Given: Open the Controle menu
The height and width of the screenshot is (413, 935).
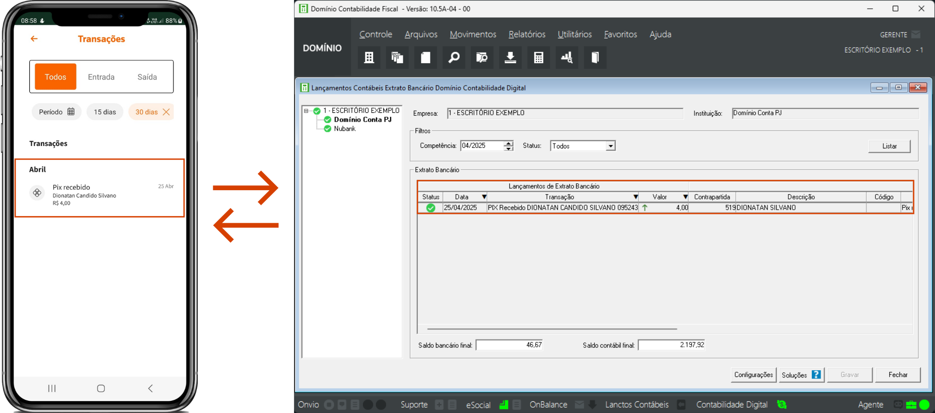Looking at the screenshot, I should [x=375, y=35].
